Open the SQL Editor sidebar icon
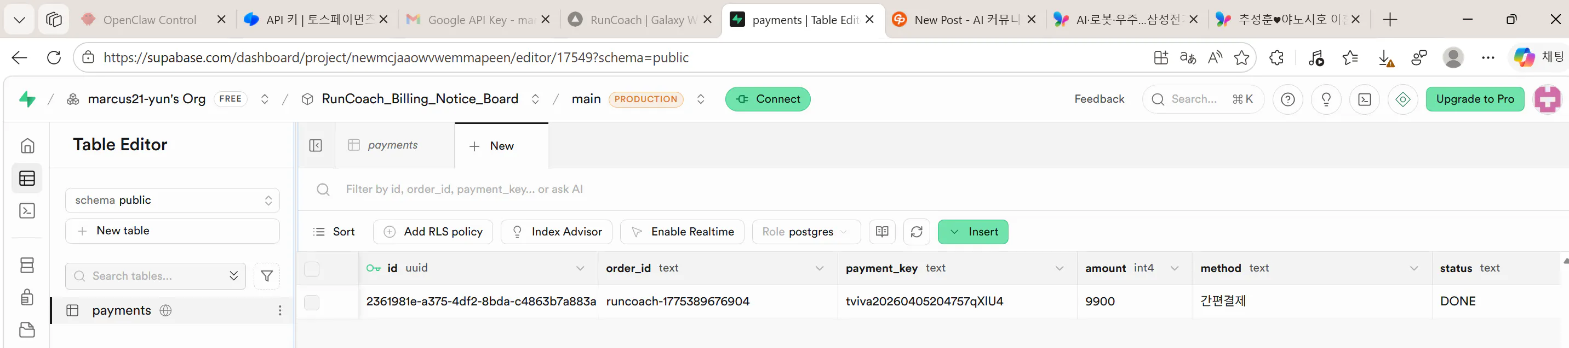 click(x=27, y=211)
